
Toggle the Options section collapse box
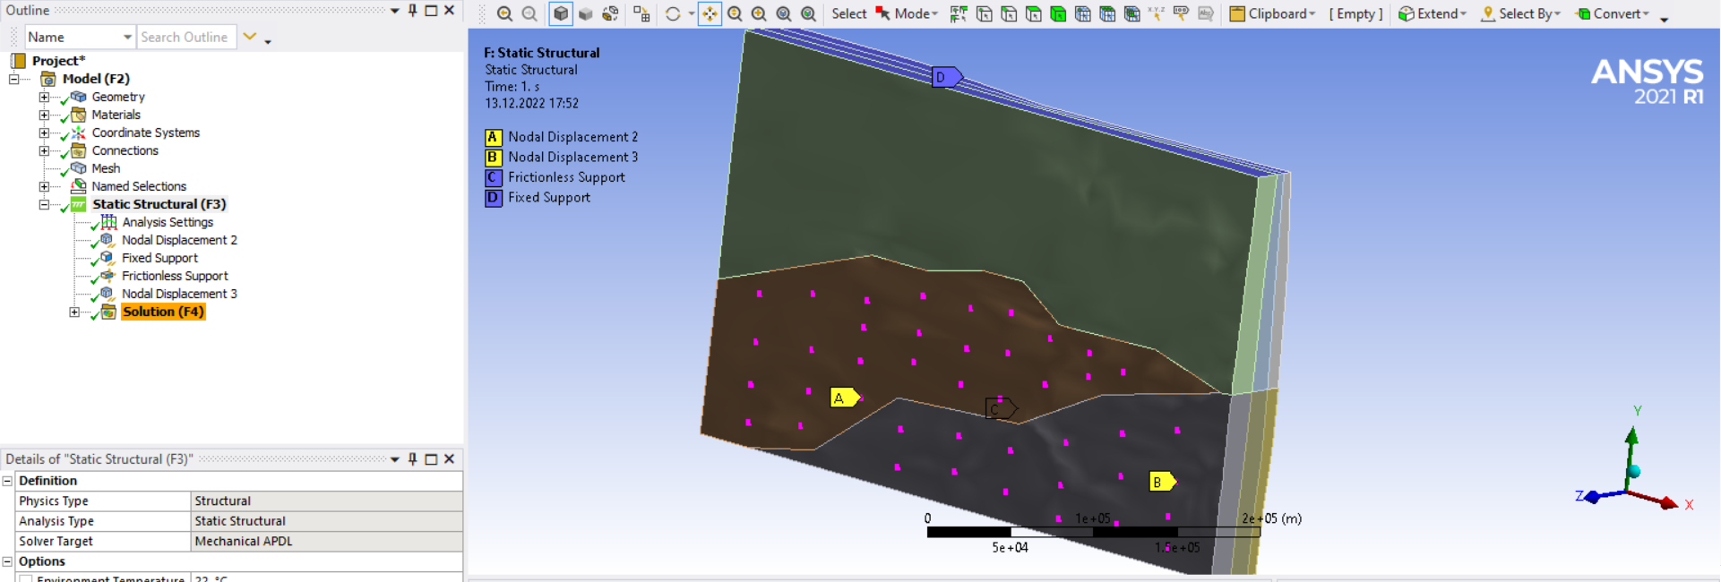pyautogui.click(x=7, y=561)
